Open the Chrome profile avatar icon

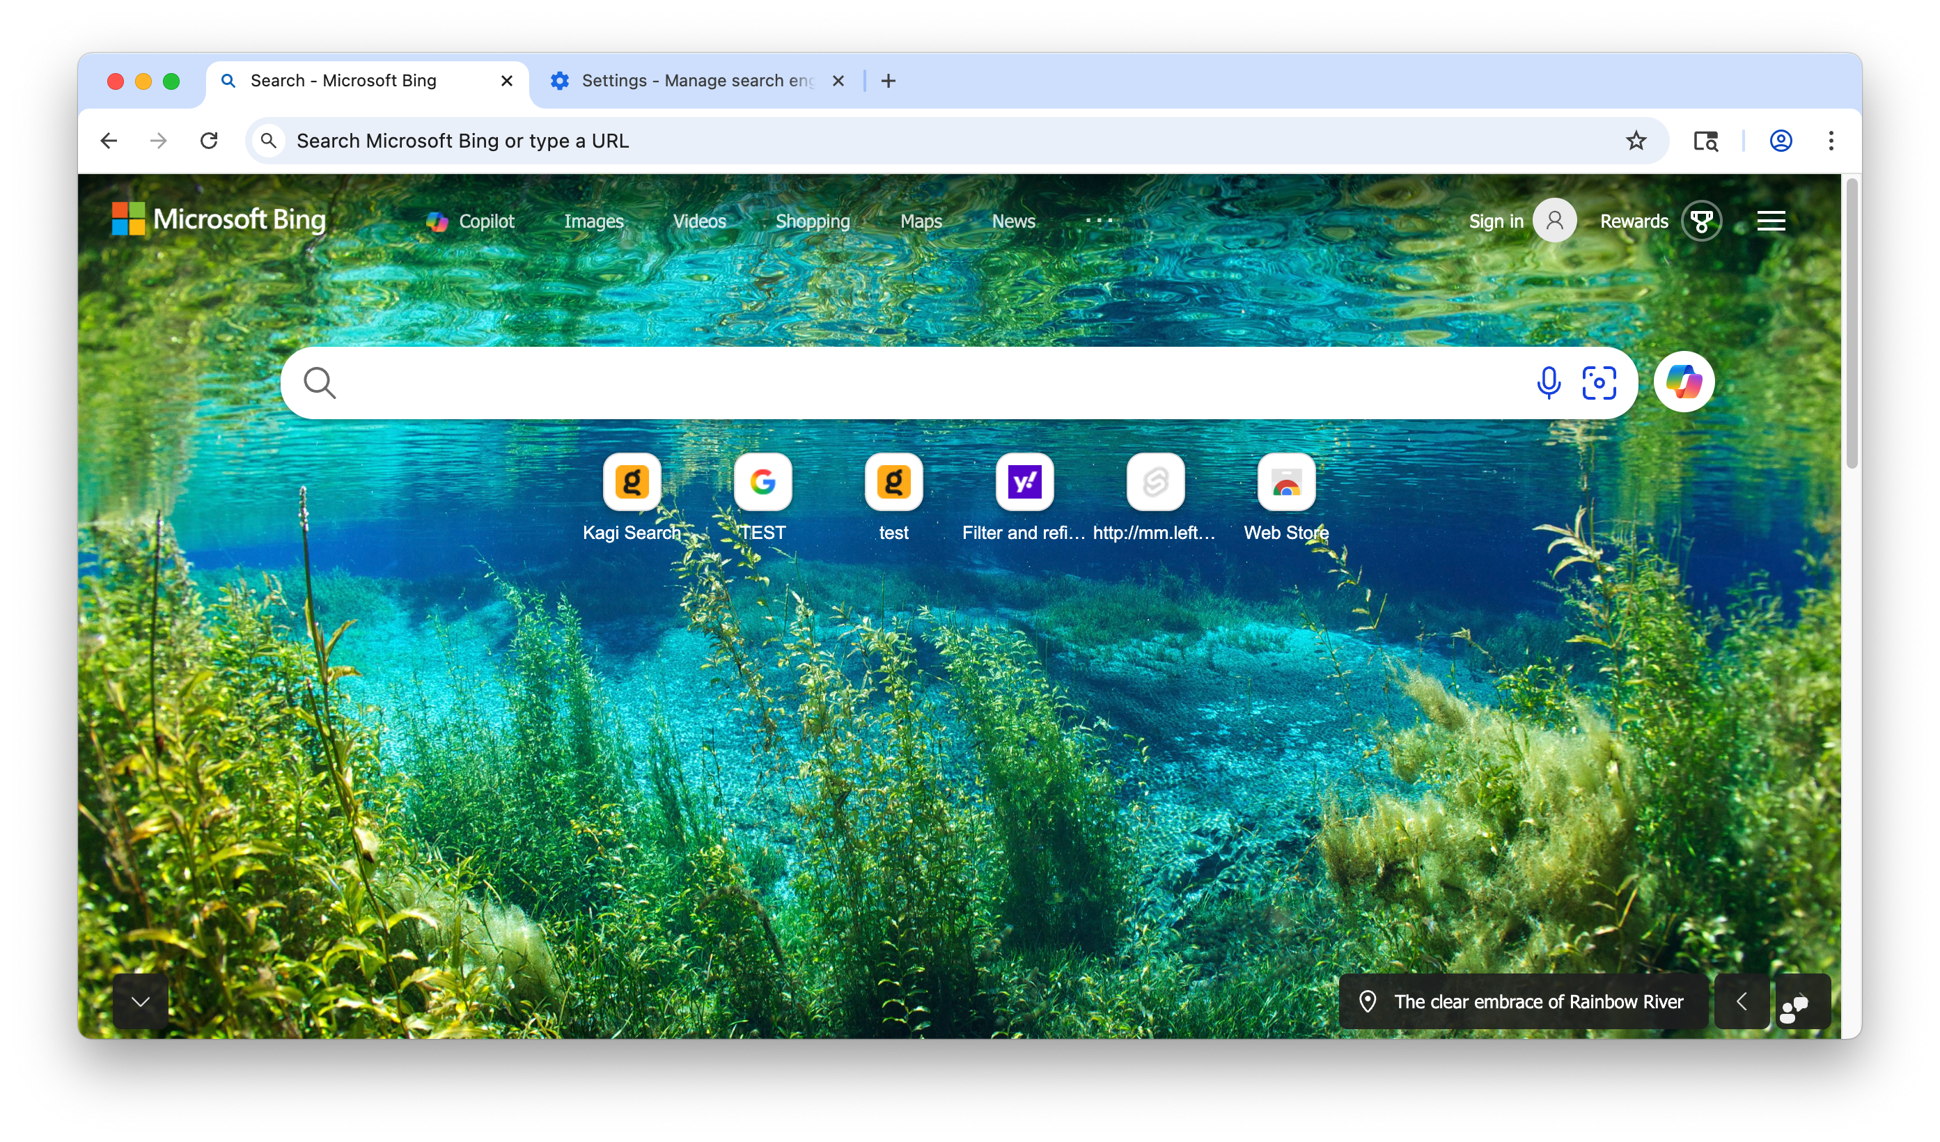(x=1780, y=141)
